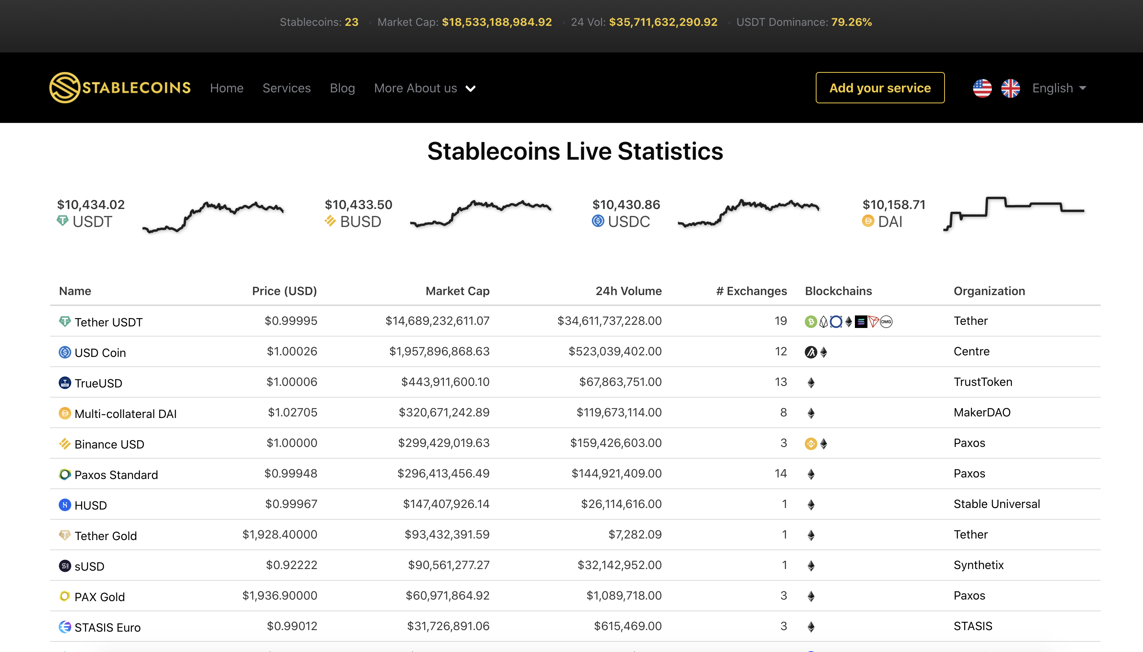Viewport: 1143px width, 652px height.
Task: Click the EOS blockchain icon in Tether row
Action: 823,322
